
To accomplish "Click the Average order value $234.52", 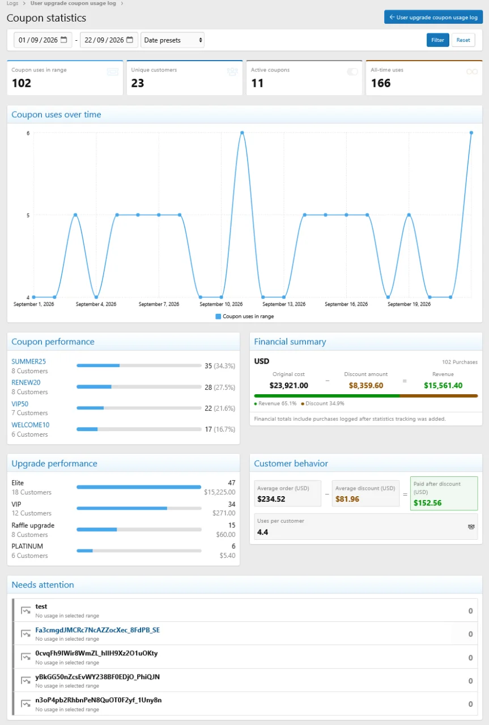I will pyautogui.click(x=271, y=500).
